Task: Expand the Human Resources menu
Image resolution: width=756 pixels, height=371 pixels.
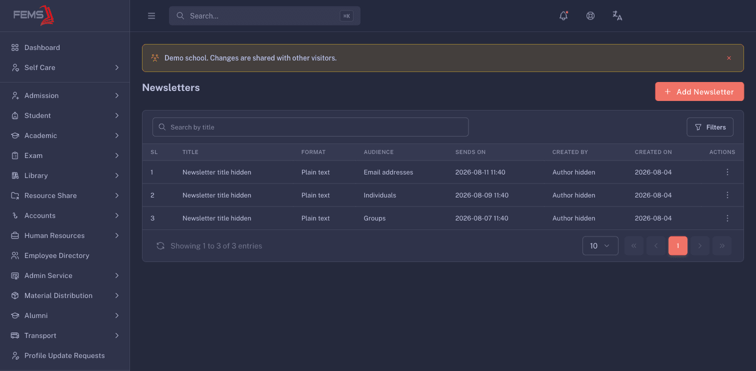Action: (x=65, y=235)
